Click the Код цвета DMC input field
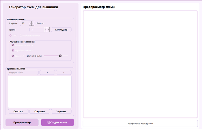 [23, 73]
